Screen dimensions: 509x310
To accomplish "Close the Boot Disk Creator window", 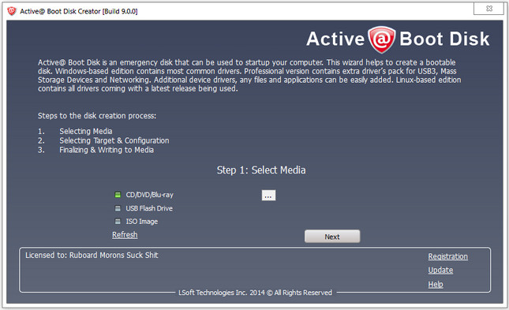I will (488, 9).
